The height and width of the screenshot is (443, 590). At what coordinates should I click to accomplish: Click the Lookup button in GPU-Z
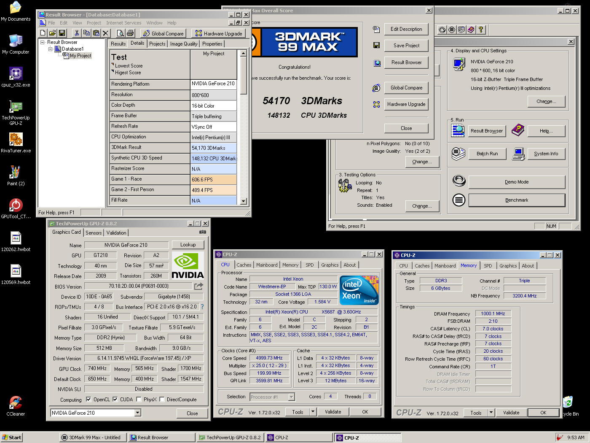[188, 245]
